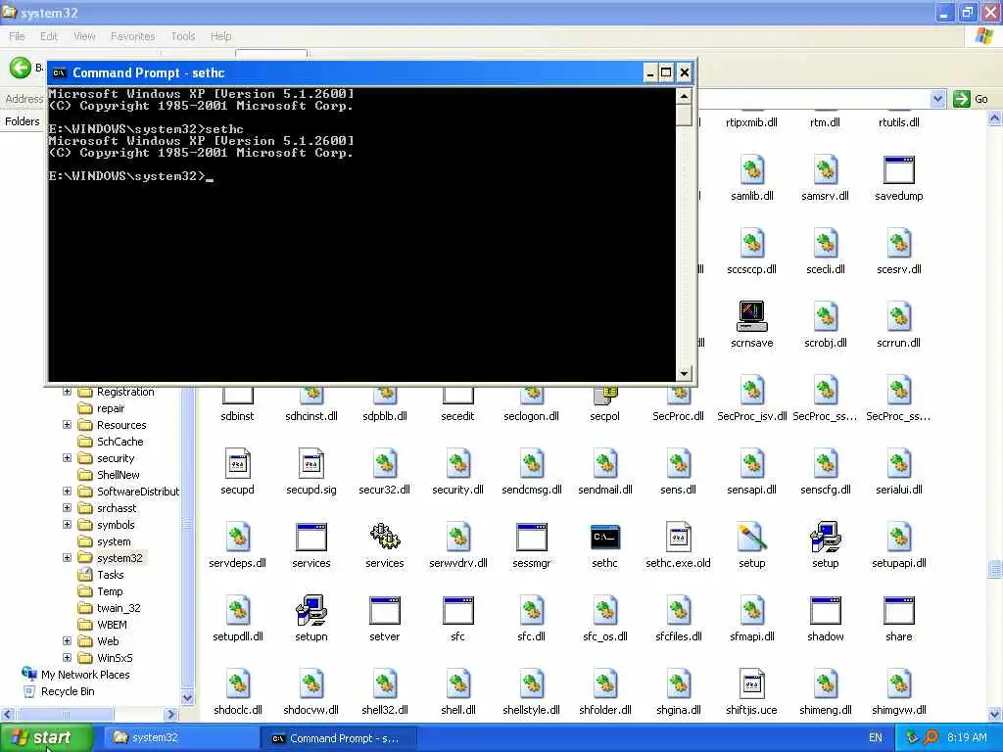Select the shell32.dll file icon

(384, 683)
